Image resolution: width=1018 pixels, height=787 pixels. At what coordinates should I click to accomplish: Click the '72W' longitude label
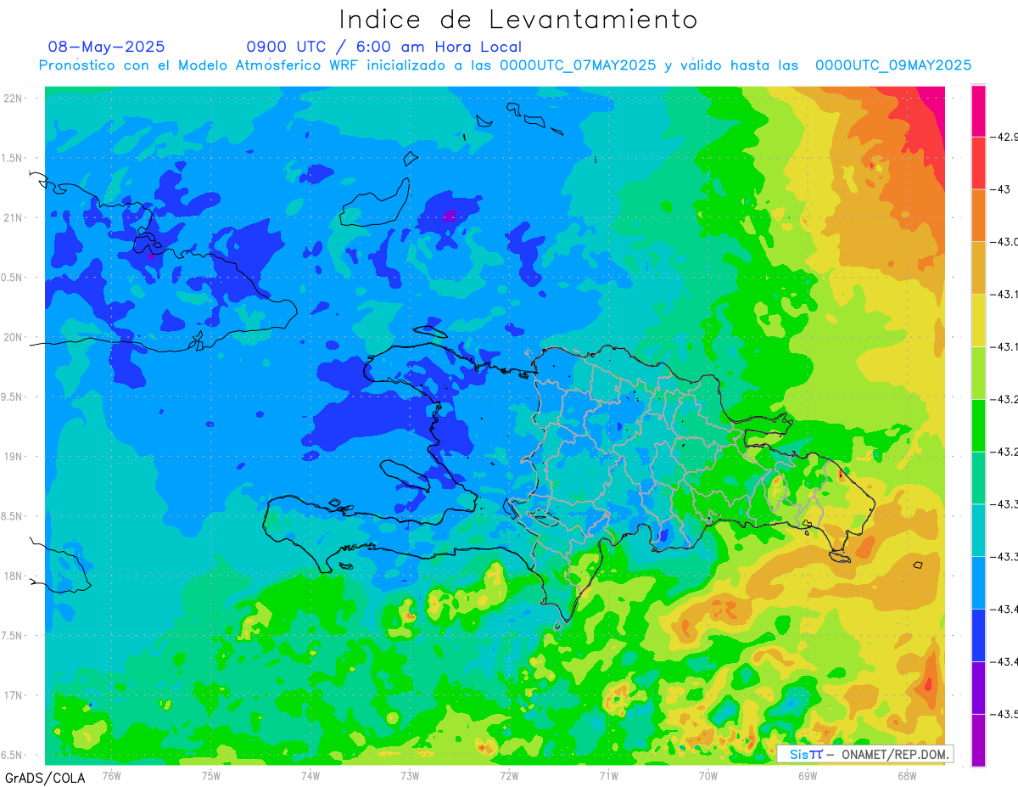(509, 775)
